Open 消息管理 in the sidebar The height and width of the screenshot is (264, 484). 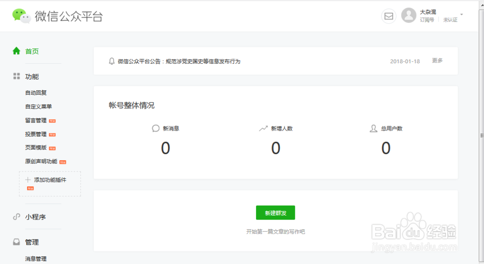click(x=36, y=259)
